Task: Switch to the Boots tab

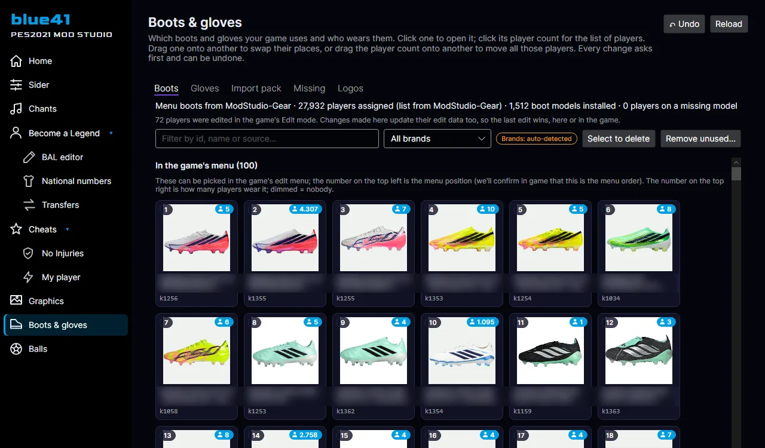Action: 166,88
